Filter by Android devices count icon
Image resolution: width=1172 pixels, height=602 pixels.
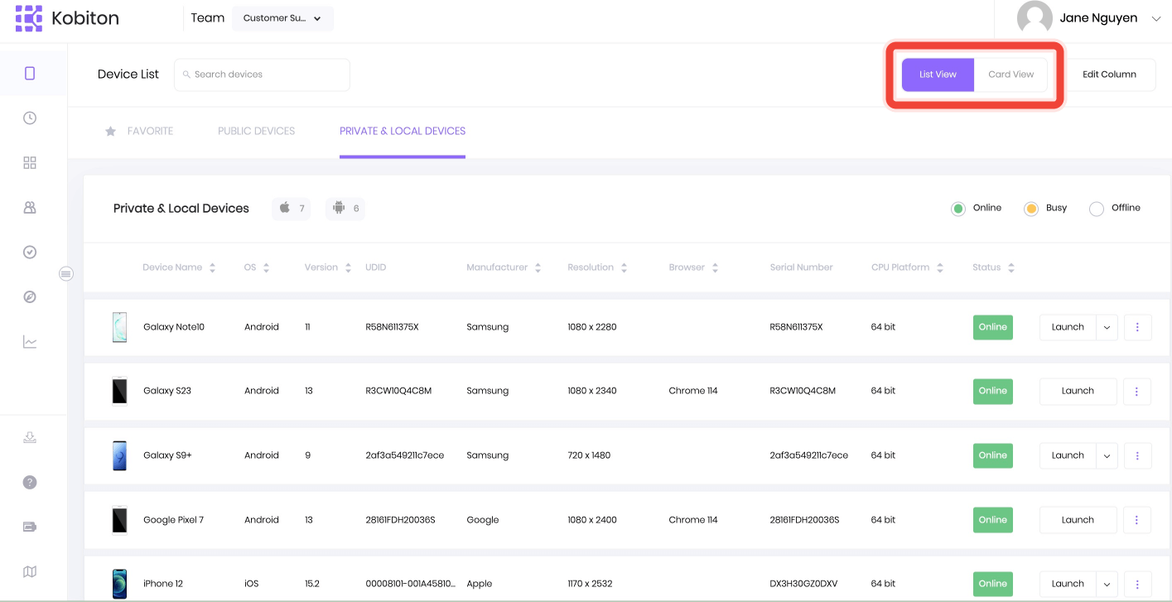(345, 209)
